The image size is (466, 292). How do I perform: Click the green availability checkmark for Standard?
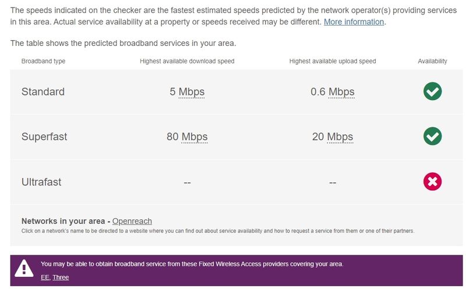[432, 91]
